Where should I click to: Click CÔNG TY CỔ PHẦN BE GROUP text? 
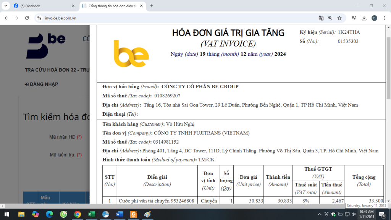200,87
